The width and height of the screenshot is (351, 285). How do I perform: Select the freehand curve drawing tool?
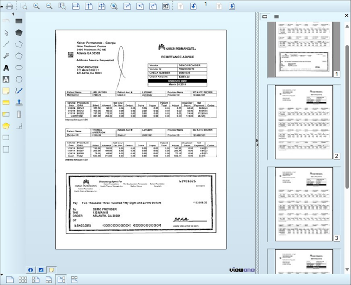[x=19, y=91]
